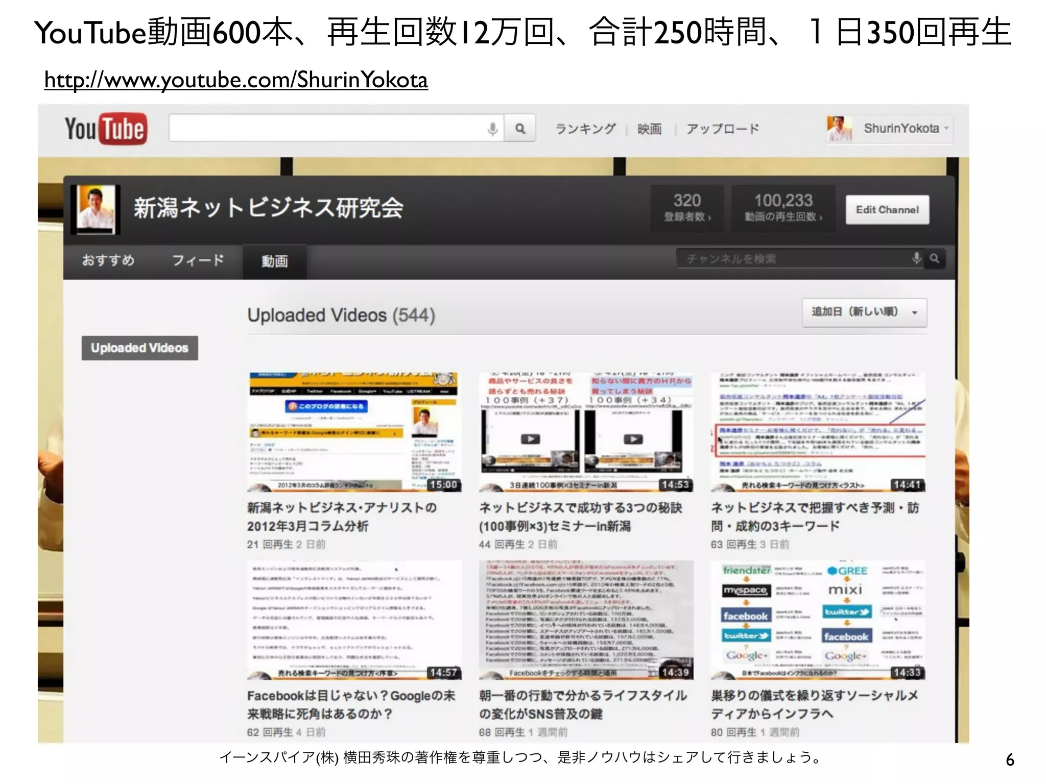Click the Uploaded Videos (544) heading

341,315
